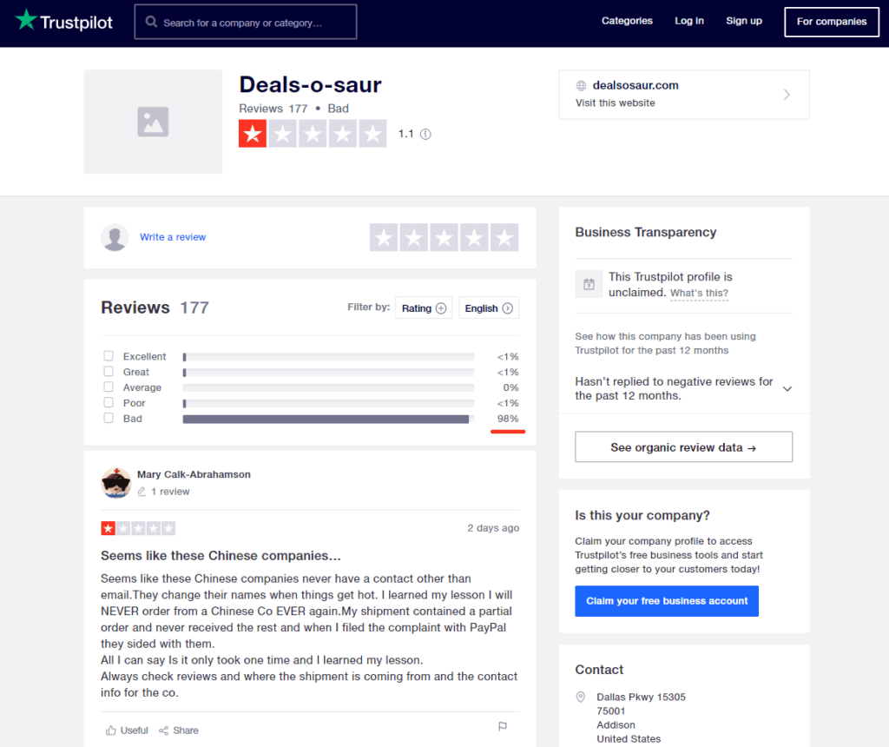This screenshot has height=747, width=889.
Task: Click the Useful label under the review
Action: [135, 730]
